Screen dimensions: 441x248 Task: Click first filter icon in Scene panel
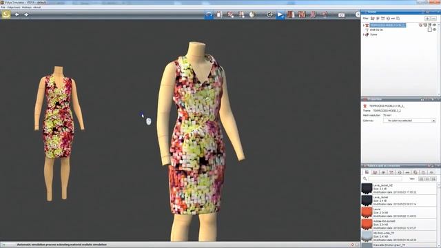tap(373, 19)
